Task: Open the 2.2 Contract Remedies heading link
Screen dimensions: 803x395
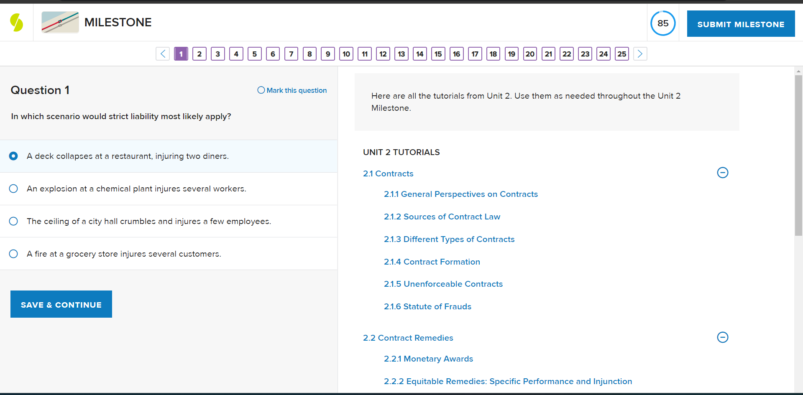Action: (408, 338)
